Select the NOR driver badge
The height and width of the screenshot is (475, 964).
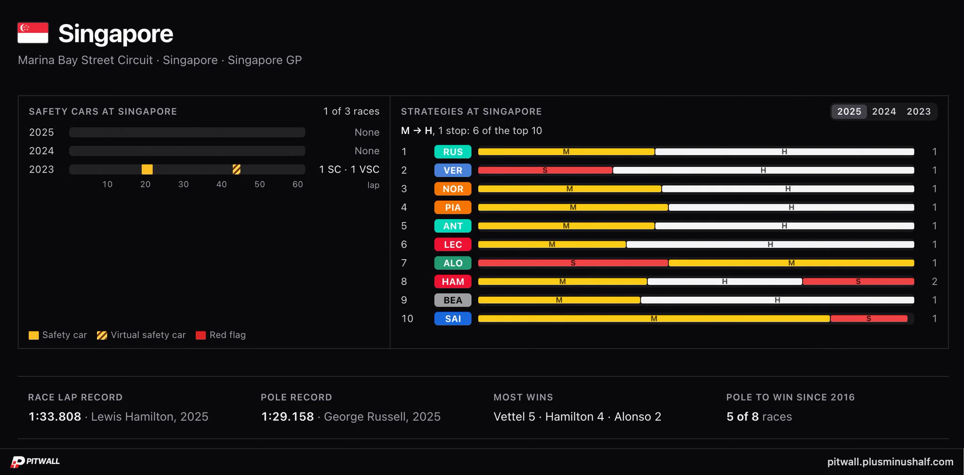pyautogui.click(x=453, y=189)
